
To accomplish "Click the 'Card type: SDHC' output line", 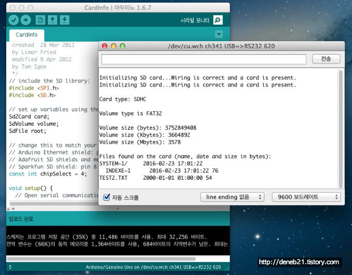I will 123,99.
